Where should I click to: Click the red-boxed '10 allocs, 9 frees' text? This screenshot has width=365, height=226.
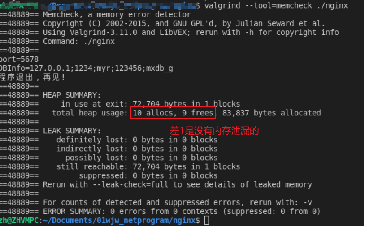[x=173, y=113]
